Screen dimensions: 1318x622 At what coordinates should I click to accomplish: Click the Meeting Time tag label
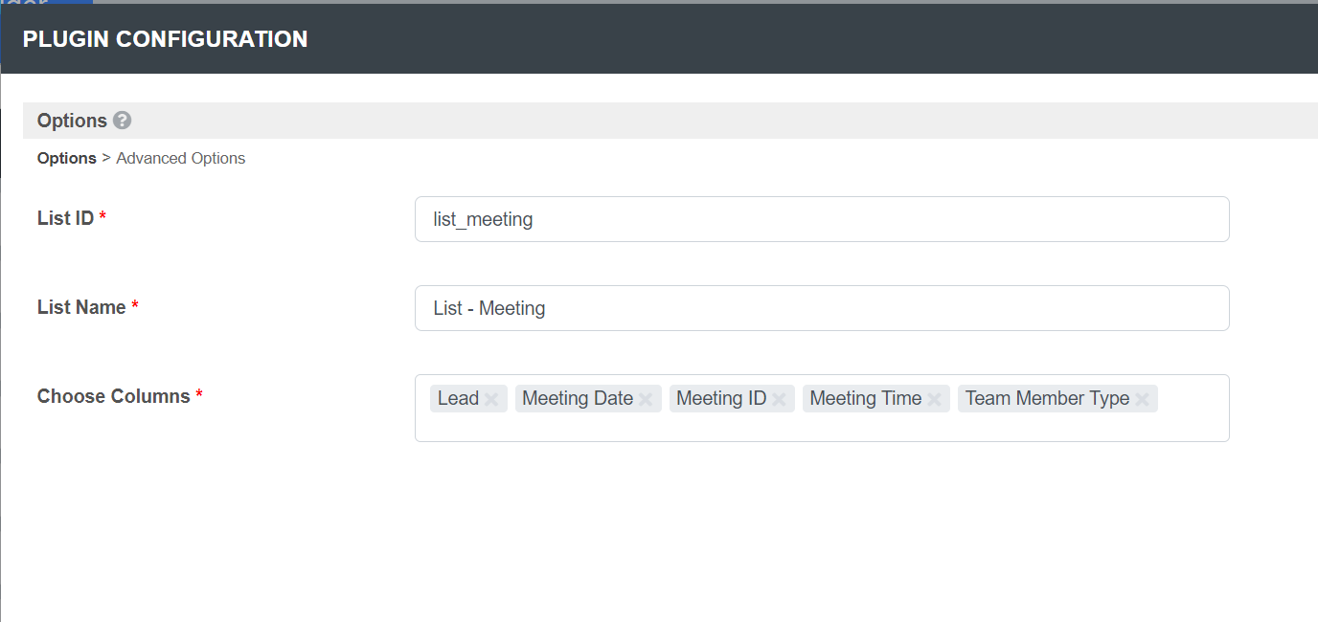865,399
